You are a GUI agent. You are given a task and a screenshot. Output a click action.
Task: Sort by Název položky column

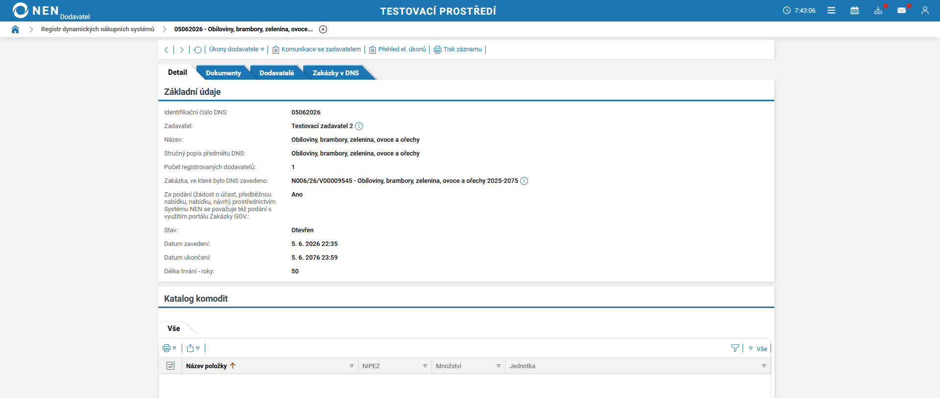tap(211, 366)
